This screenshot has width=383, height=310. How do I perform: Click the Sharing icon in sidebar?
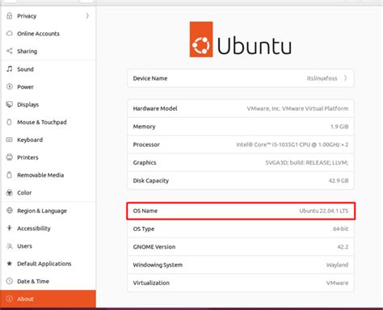(x=10, y=51)
